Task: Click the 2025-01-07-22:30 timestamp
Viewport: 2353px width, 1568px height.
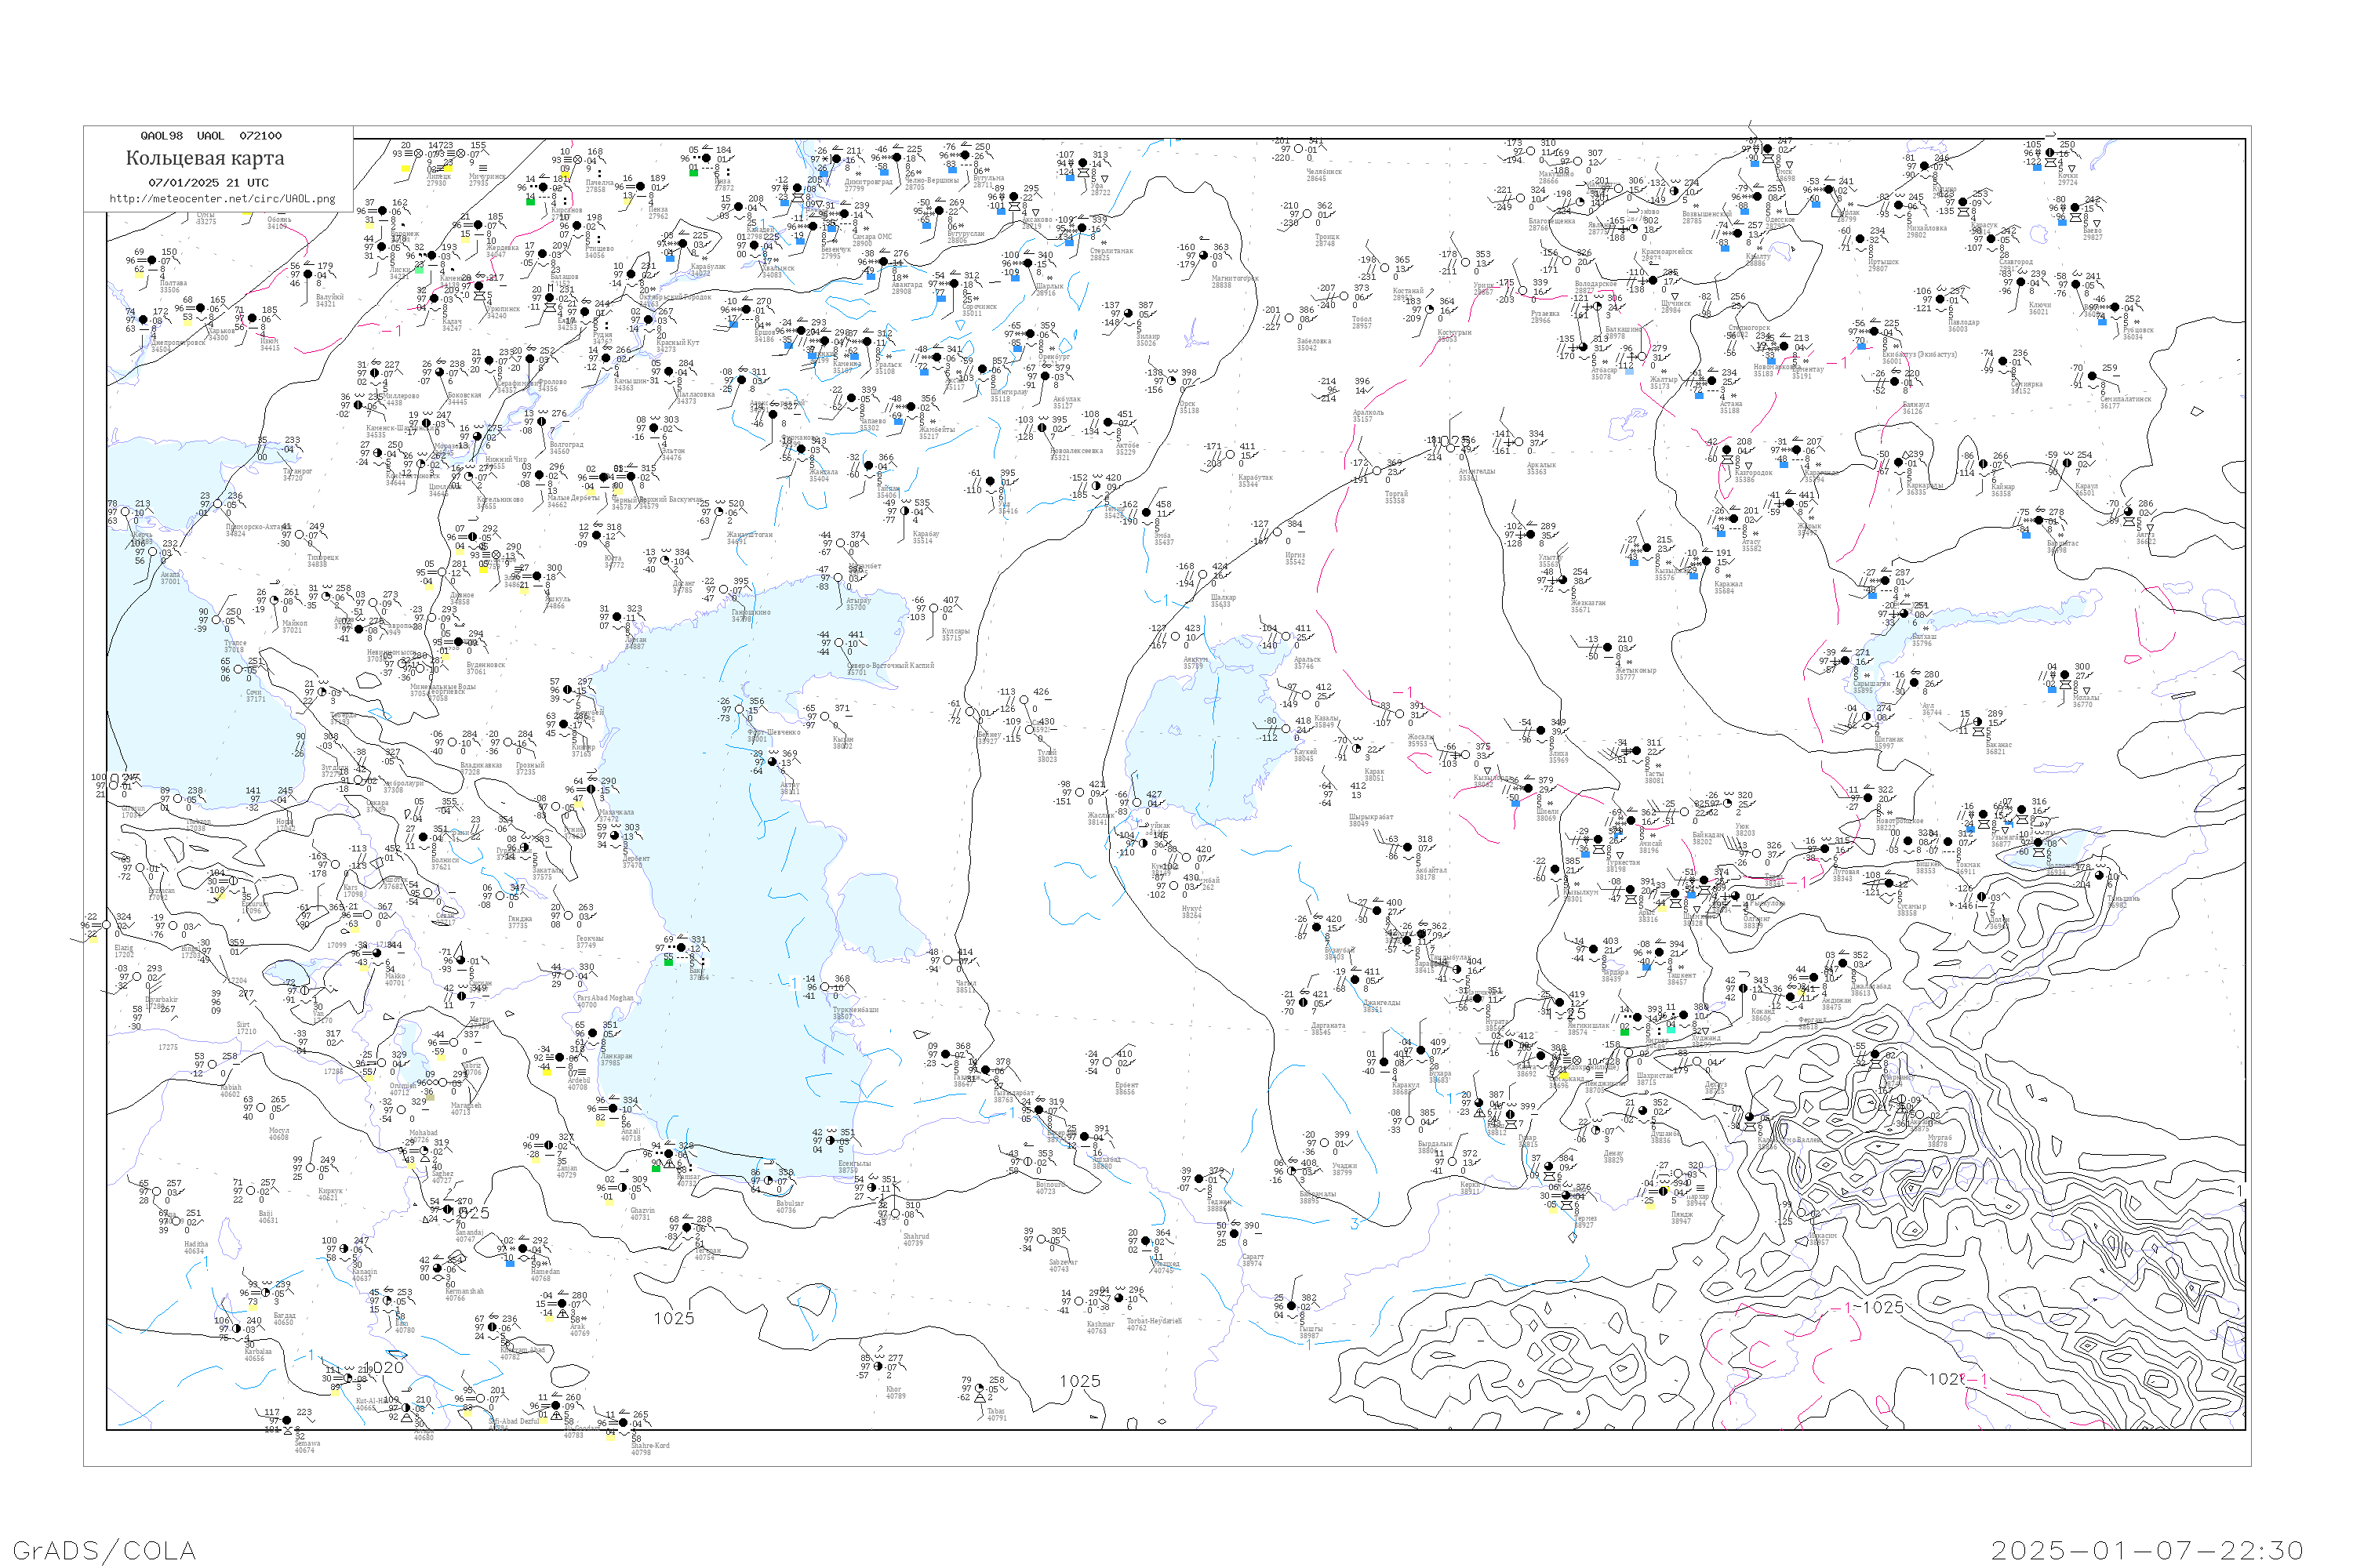Action: click(2147, 1550)
